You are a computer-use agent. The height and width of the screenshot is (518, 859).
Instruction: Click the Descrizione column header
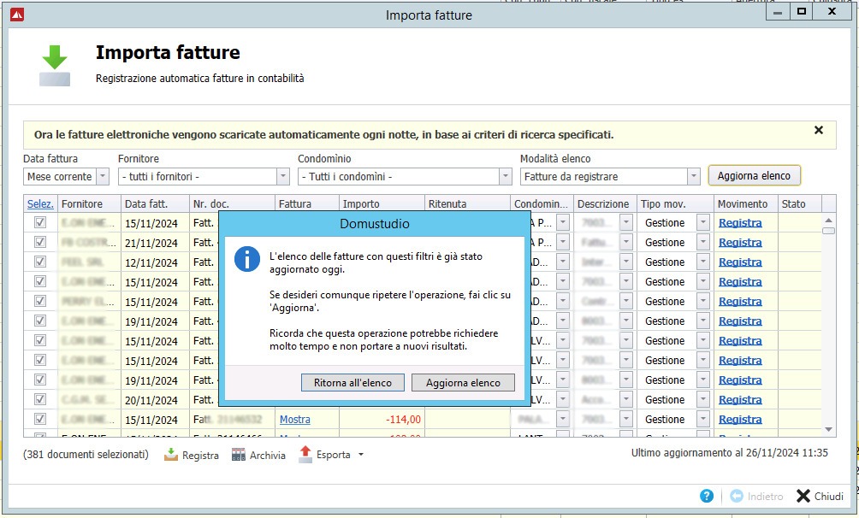(605, 203)
